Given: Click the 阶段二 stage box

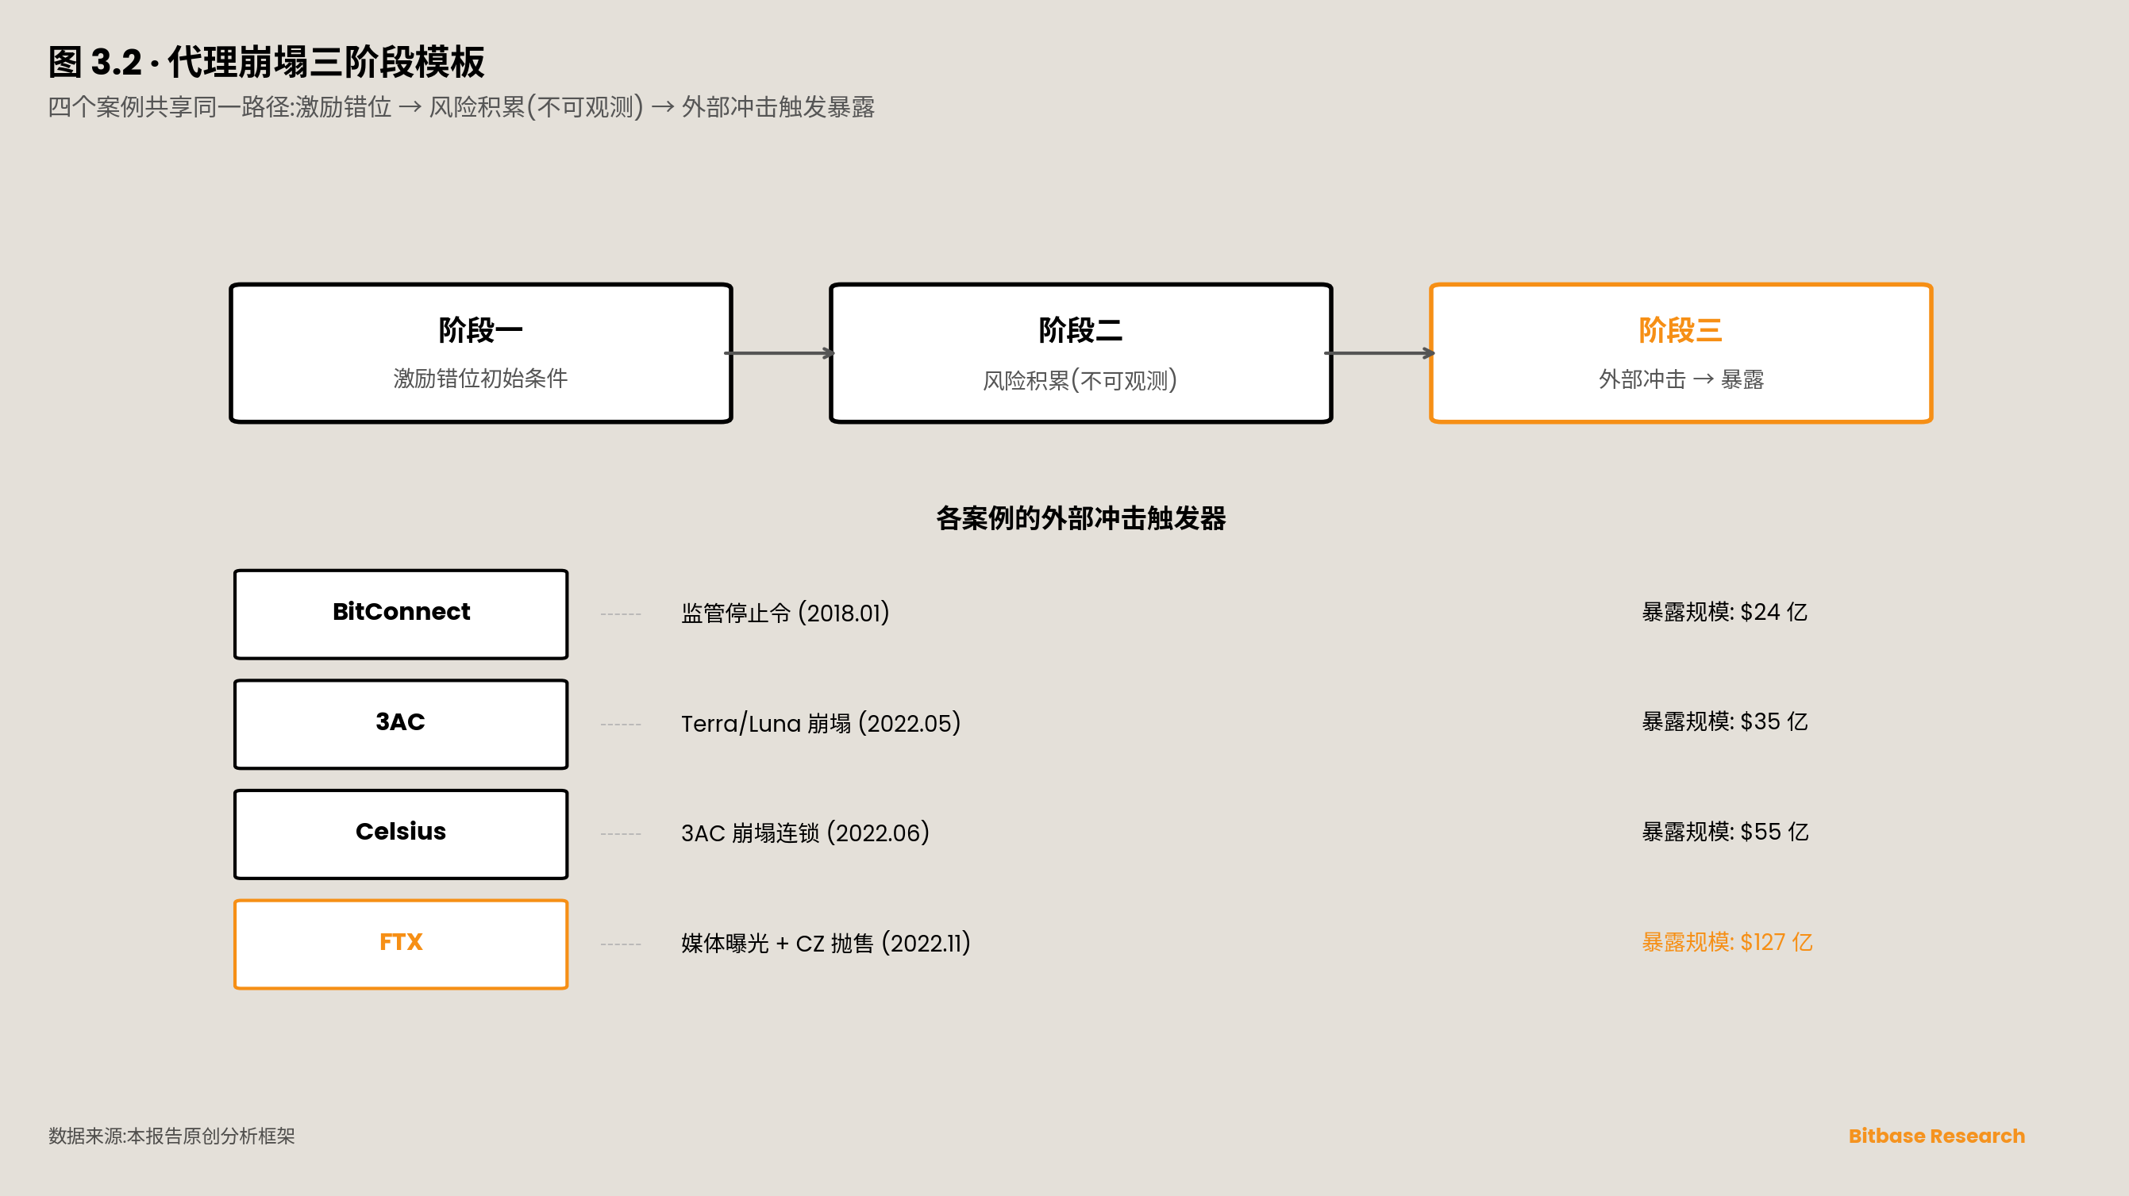Looking at the screenshot, I should pos(1080,353).
